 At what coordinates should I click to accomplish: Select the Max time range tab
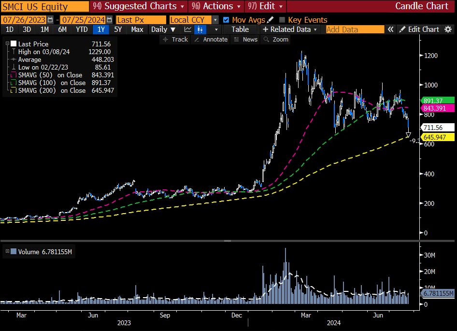(137, 29)
